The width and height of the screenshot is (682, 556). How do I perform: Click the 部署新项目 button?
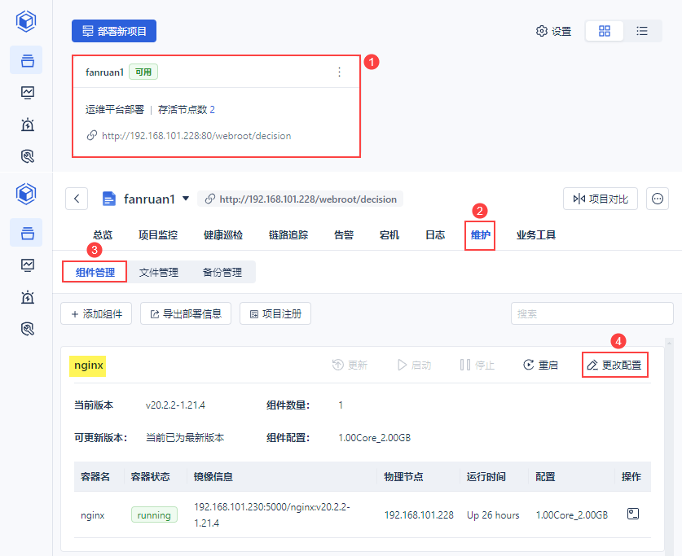point(113,30)
